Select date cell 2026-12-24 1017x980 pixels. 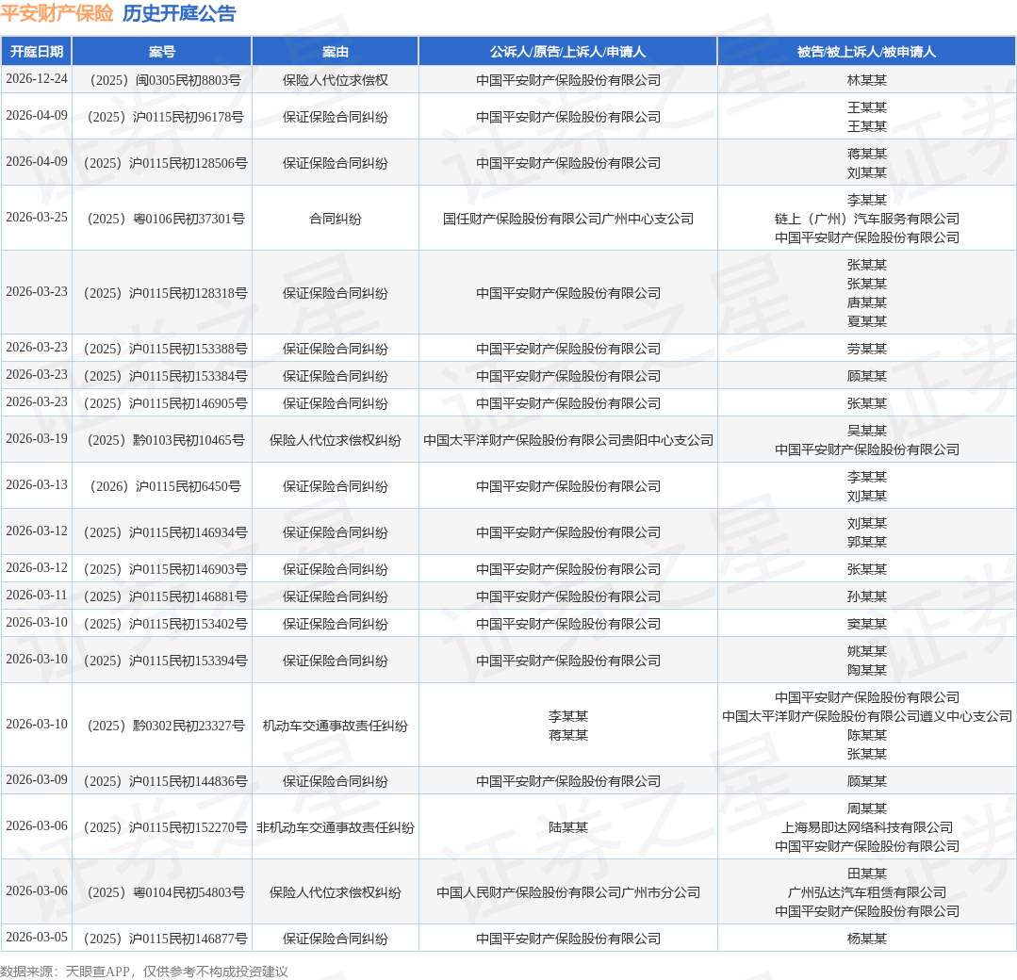click(x=37, y=79)
